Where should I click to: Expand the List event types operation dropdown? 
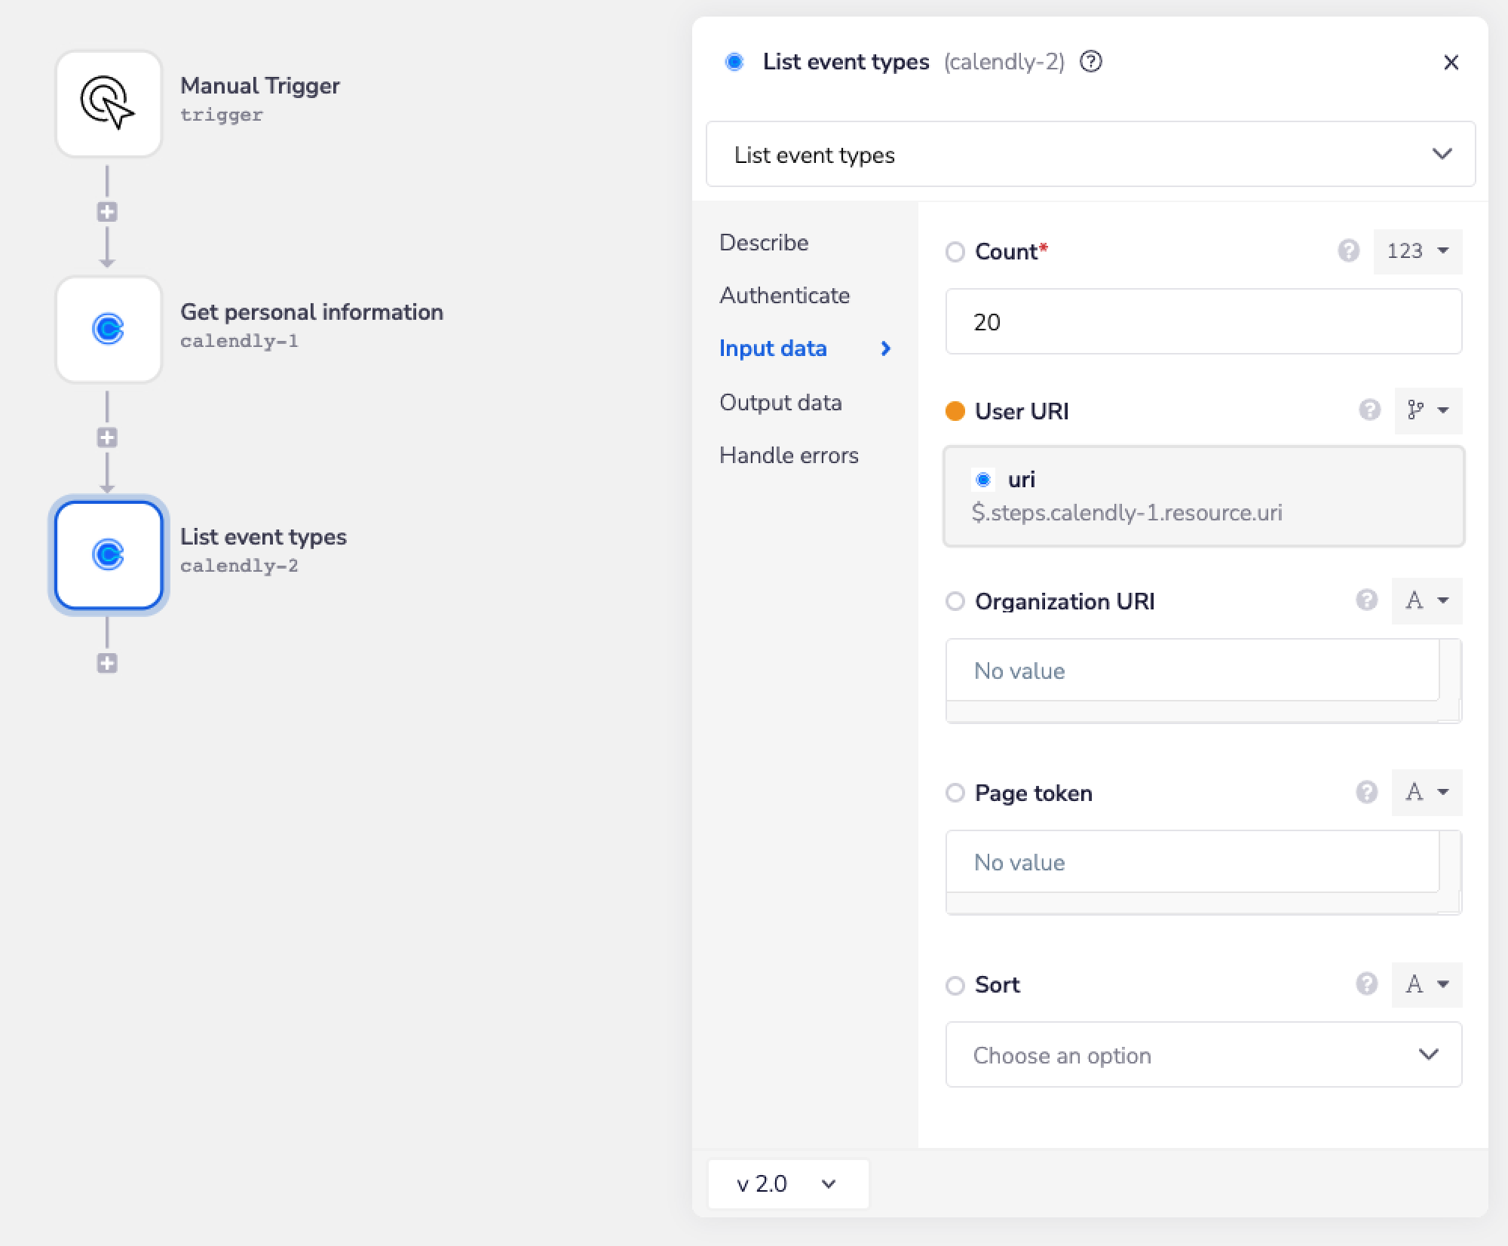tap(1090, 155)
